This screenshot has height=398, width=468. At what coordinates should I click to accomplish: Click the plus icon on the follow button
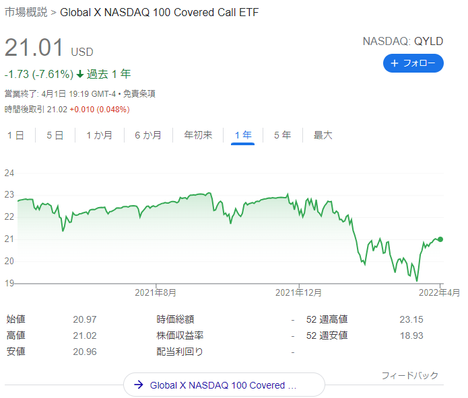395,63
